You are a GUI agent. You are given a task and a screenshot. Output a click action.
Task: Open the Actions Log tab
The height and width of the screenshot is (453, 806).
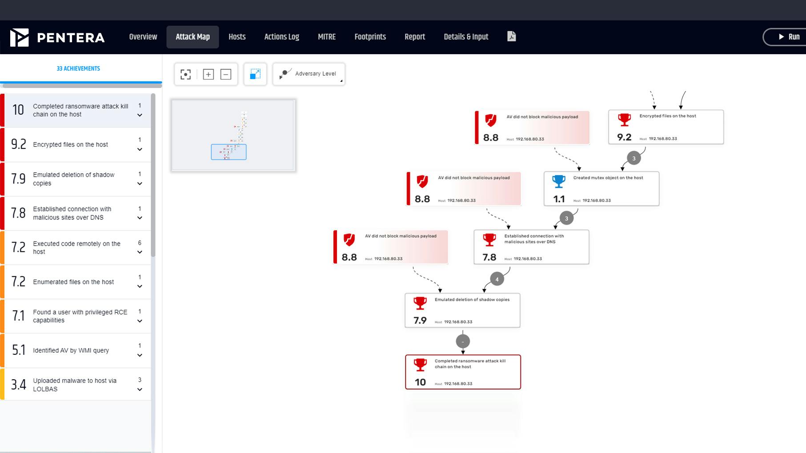[281, 37]
